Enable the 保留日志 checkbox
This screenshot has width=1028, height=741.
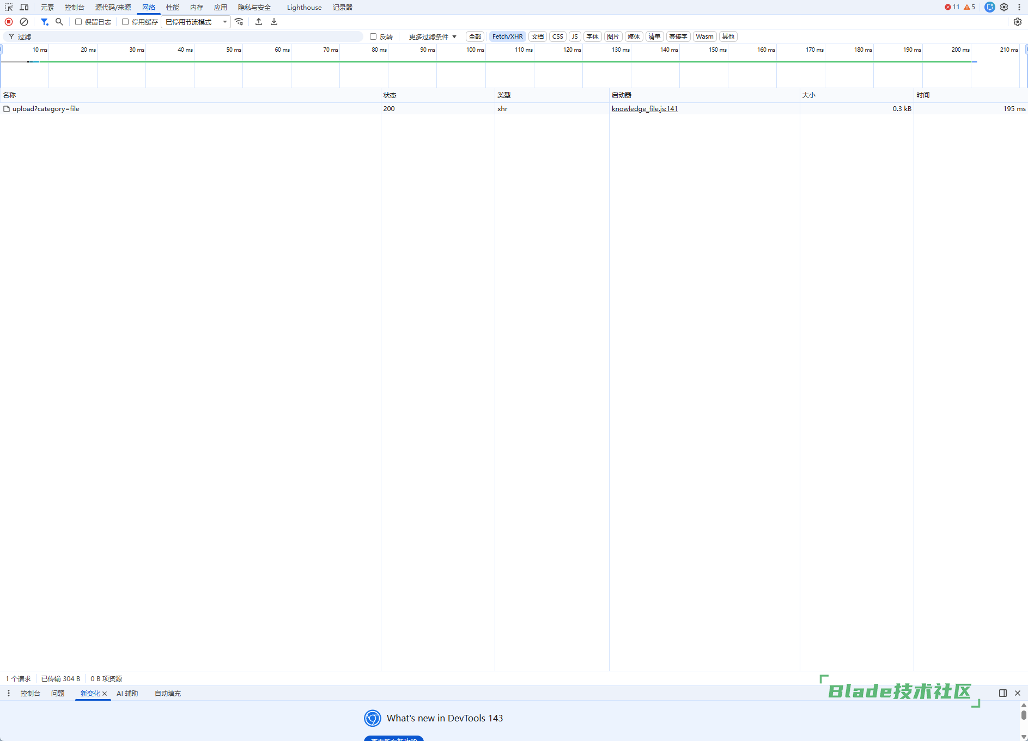click(78, 22)
